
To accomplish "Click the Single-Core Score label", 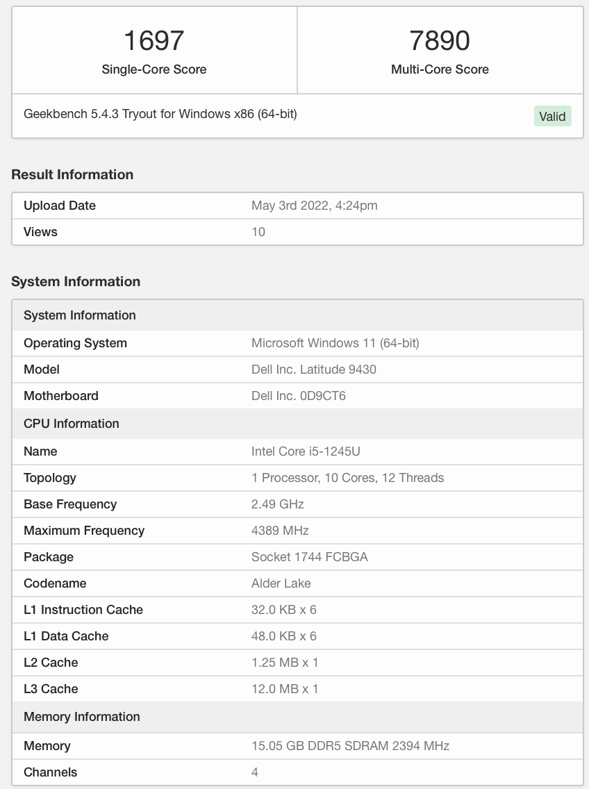I will point(154,69).
